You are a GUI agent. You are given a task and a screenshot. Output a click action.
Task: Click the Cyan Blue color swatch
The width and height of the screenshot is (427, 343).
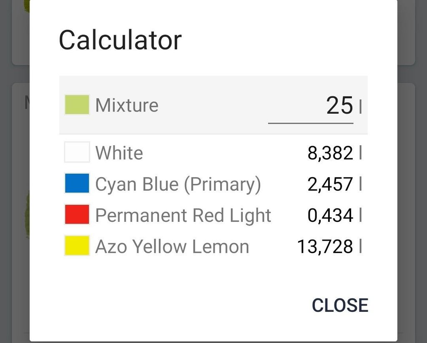point(77,184)
